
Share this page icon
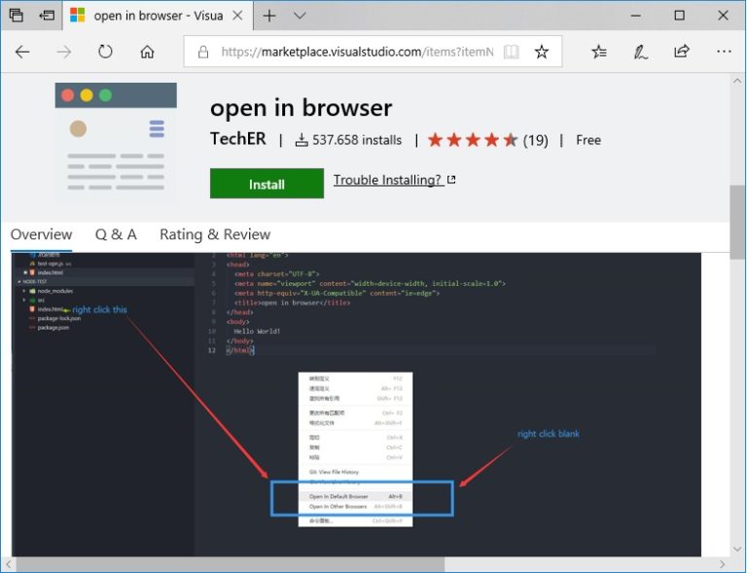click(682, 51)
